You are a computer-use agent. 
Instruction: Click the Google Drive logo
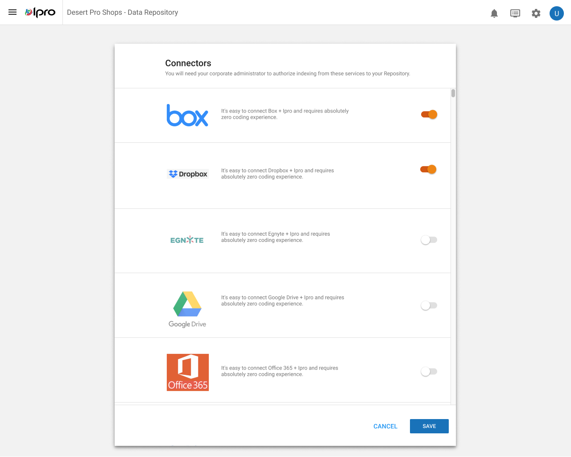[187, 309]
